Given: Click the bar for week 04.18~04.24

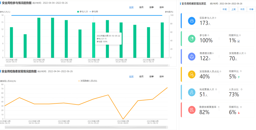Looking at the screenshot, I should tap(39, 38).
